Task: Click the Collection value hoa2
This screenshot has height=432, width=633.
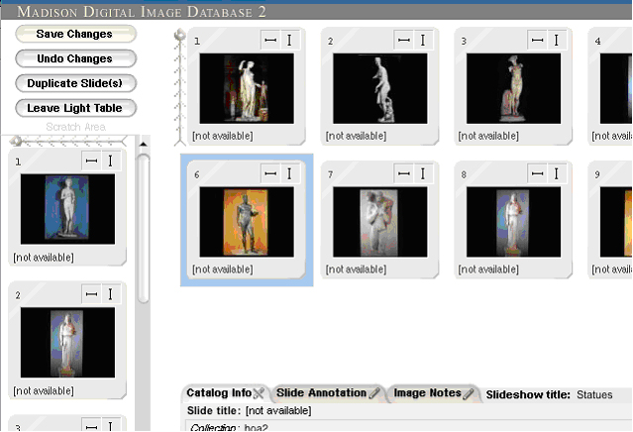Action: click(x=256, y=428)
